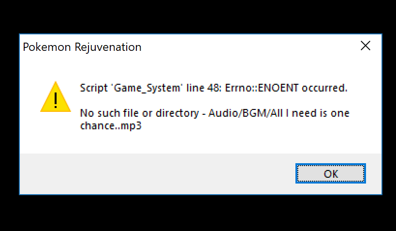Click the word 'Script' in the error message
Screen dimensions: 396x231
[94, 88]
